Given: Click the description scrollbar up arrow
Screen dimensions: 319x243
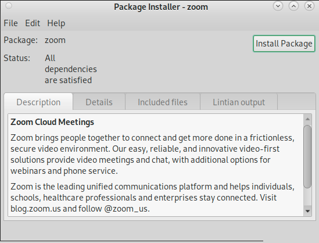Looking at the screenshot, I should click(x=307, y=119).
